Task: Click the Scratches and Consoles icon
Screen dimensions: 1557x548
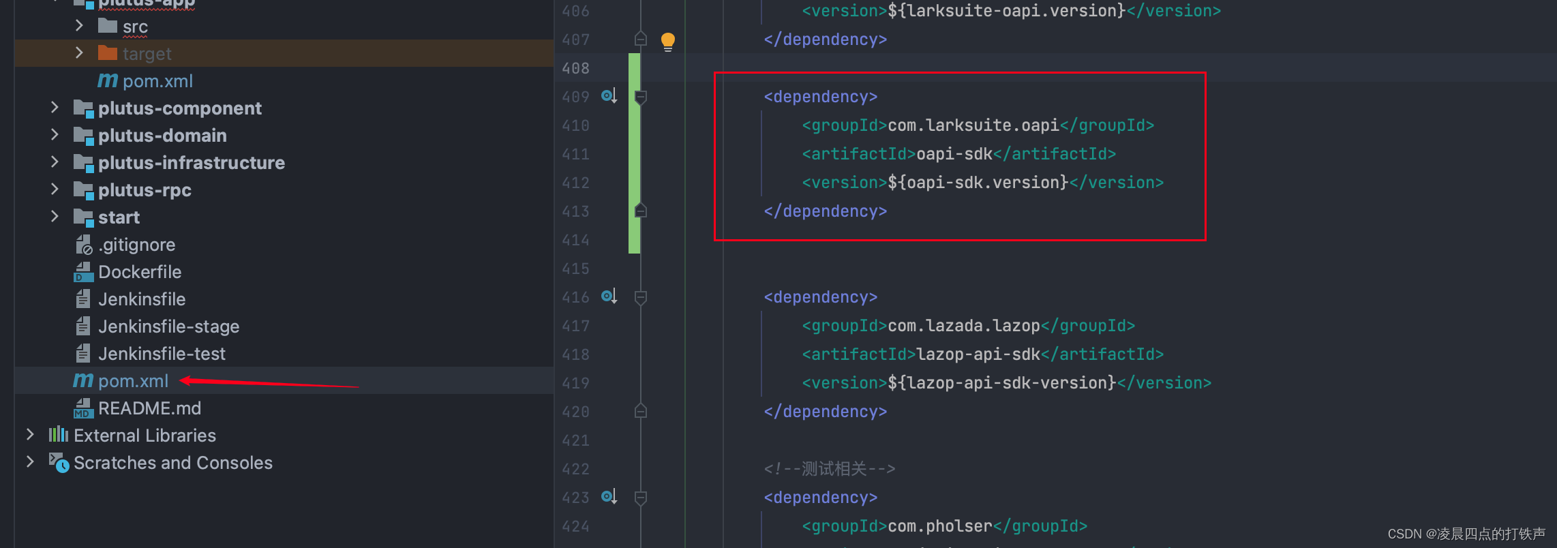Action: pyautogui.click(x=59, y=462)
